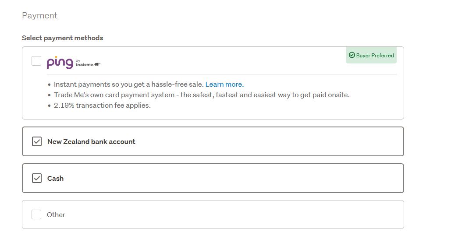The image size is (451, 239).
Task: Click the "Trade Me's own card payment system" line
Action: tap(202, 95)
